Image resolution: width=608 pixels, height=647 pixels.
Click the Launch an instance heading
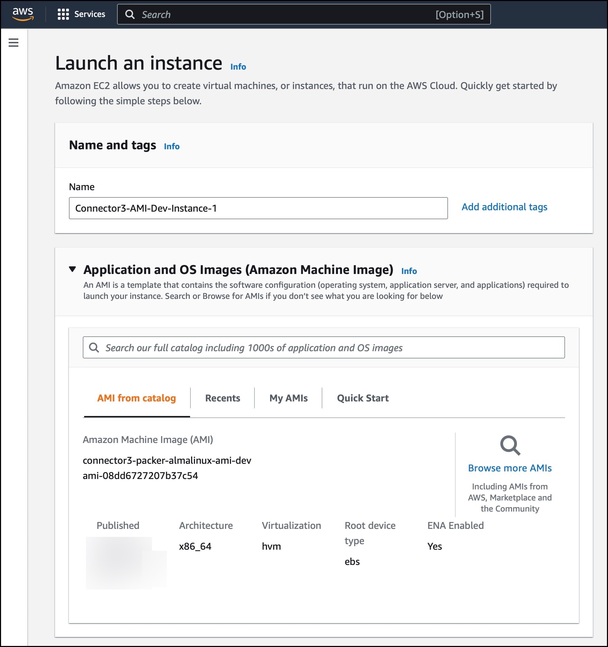(x=138, y=63)
